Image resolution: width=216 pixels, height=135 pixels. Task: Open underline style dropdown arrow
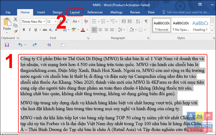(x=40, y=30)
